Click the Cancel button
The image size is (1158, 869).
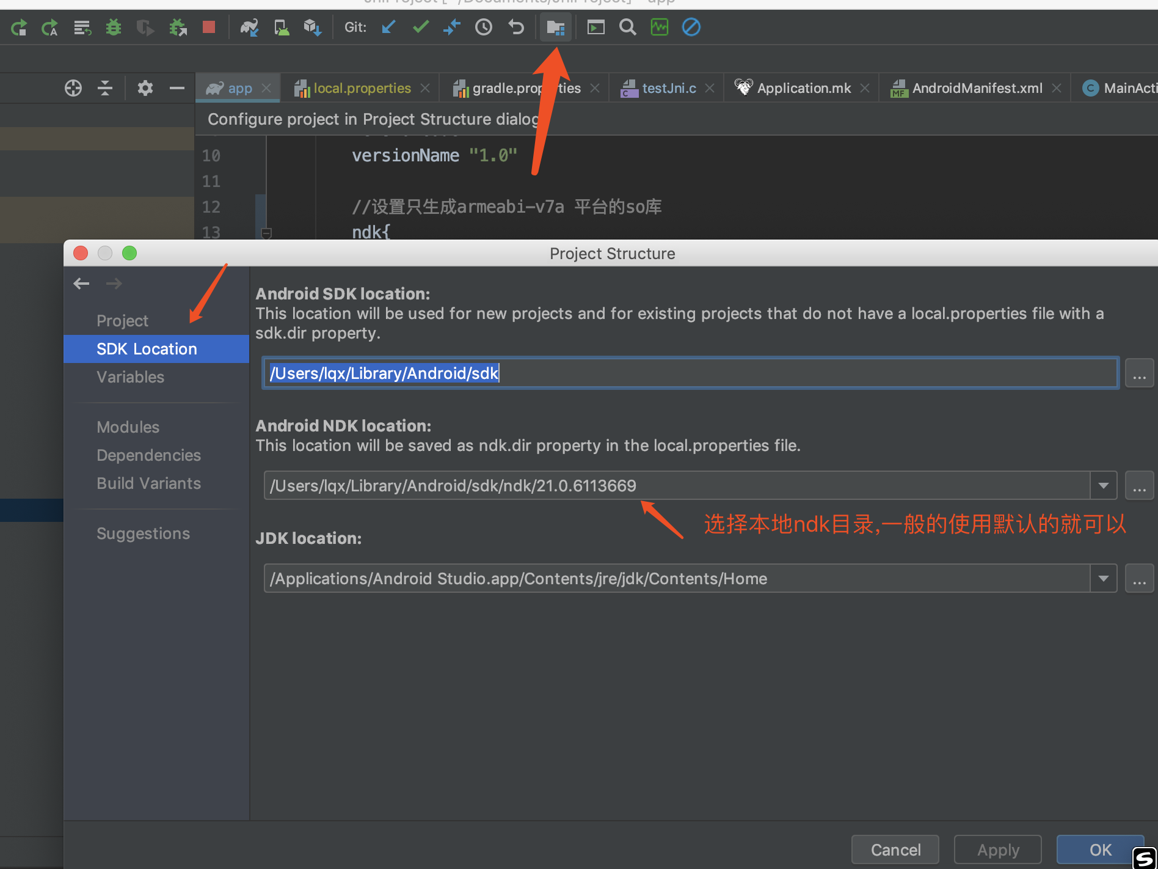coord(895,850)
